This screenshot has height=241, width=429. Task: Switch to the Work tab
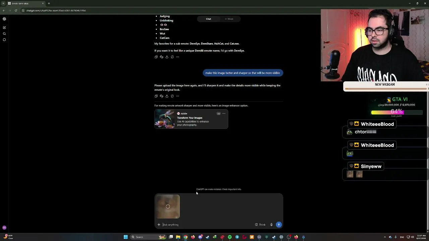click(230, 19)
